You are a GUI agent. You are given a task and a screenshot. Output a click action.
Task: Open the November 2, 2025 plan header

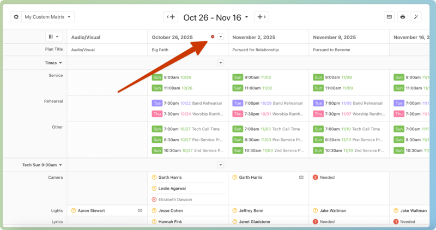pos(253,37)
